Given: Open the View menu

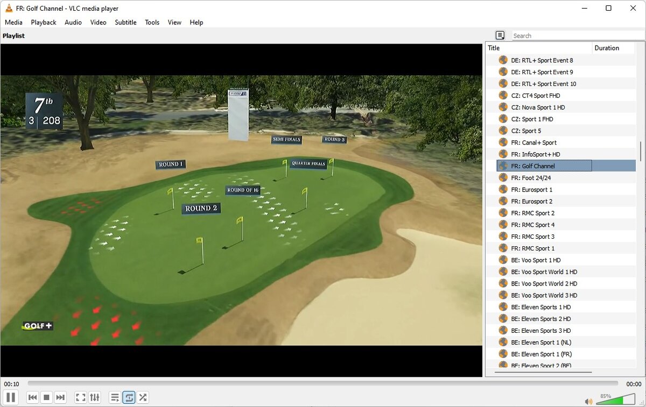Looking at the screenshot, I should (174, 22).
